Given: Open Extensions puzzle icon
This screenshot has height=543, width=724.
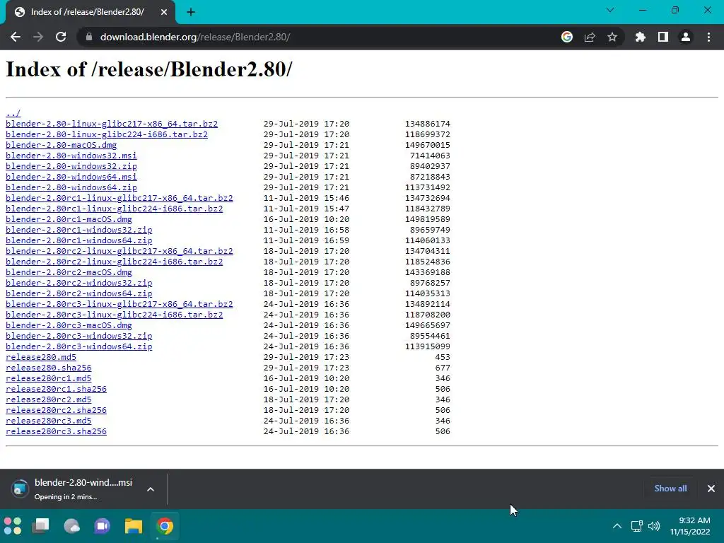Looking at the screenshot, I should pos(640,37).
